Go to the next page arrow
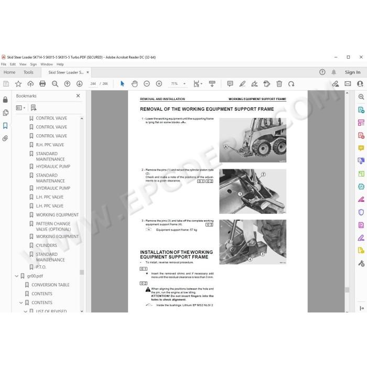This screenshot has height=367, width=367. (x=79, y=84)
